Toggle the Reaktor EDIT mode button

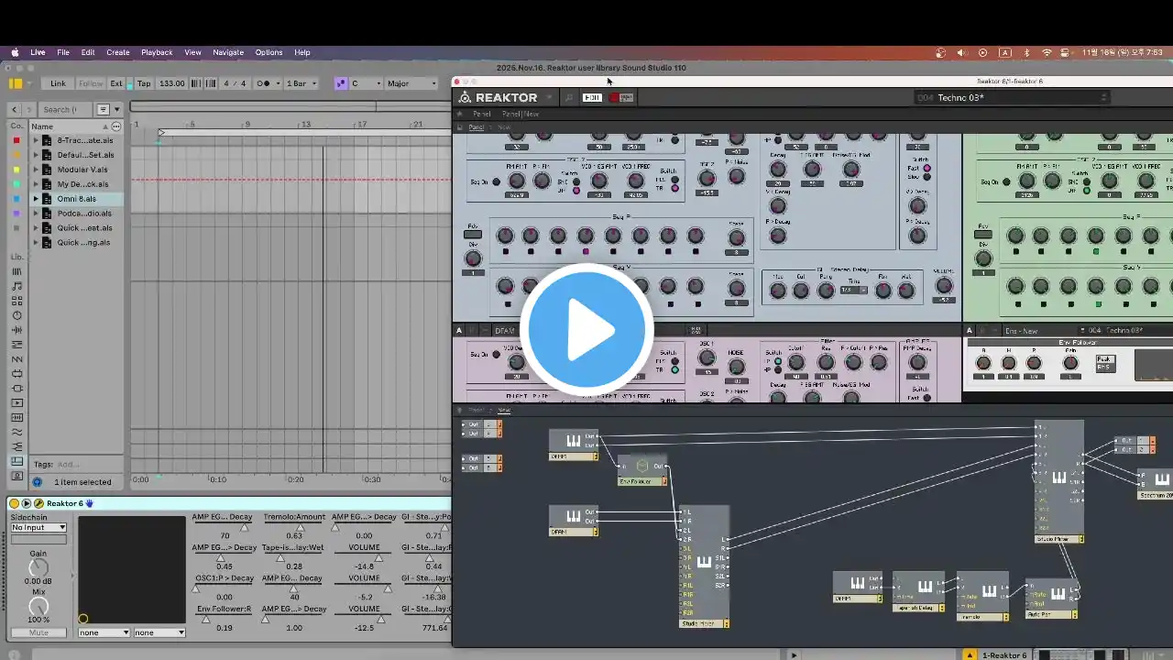click(x=592, y=97)
